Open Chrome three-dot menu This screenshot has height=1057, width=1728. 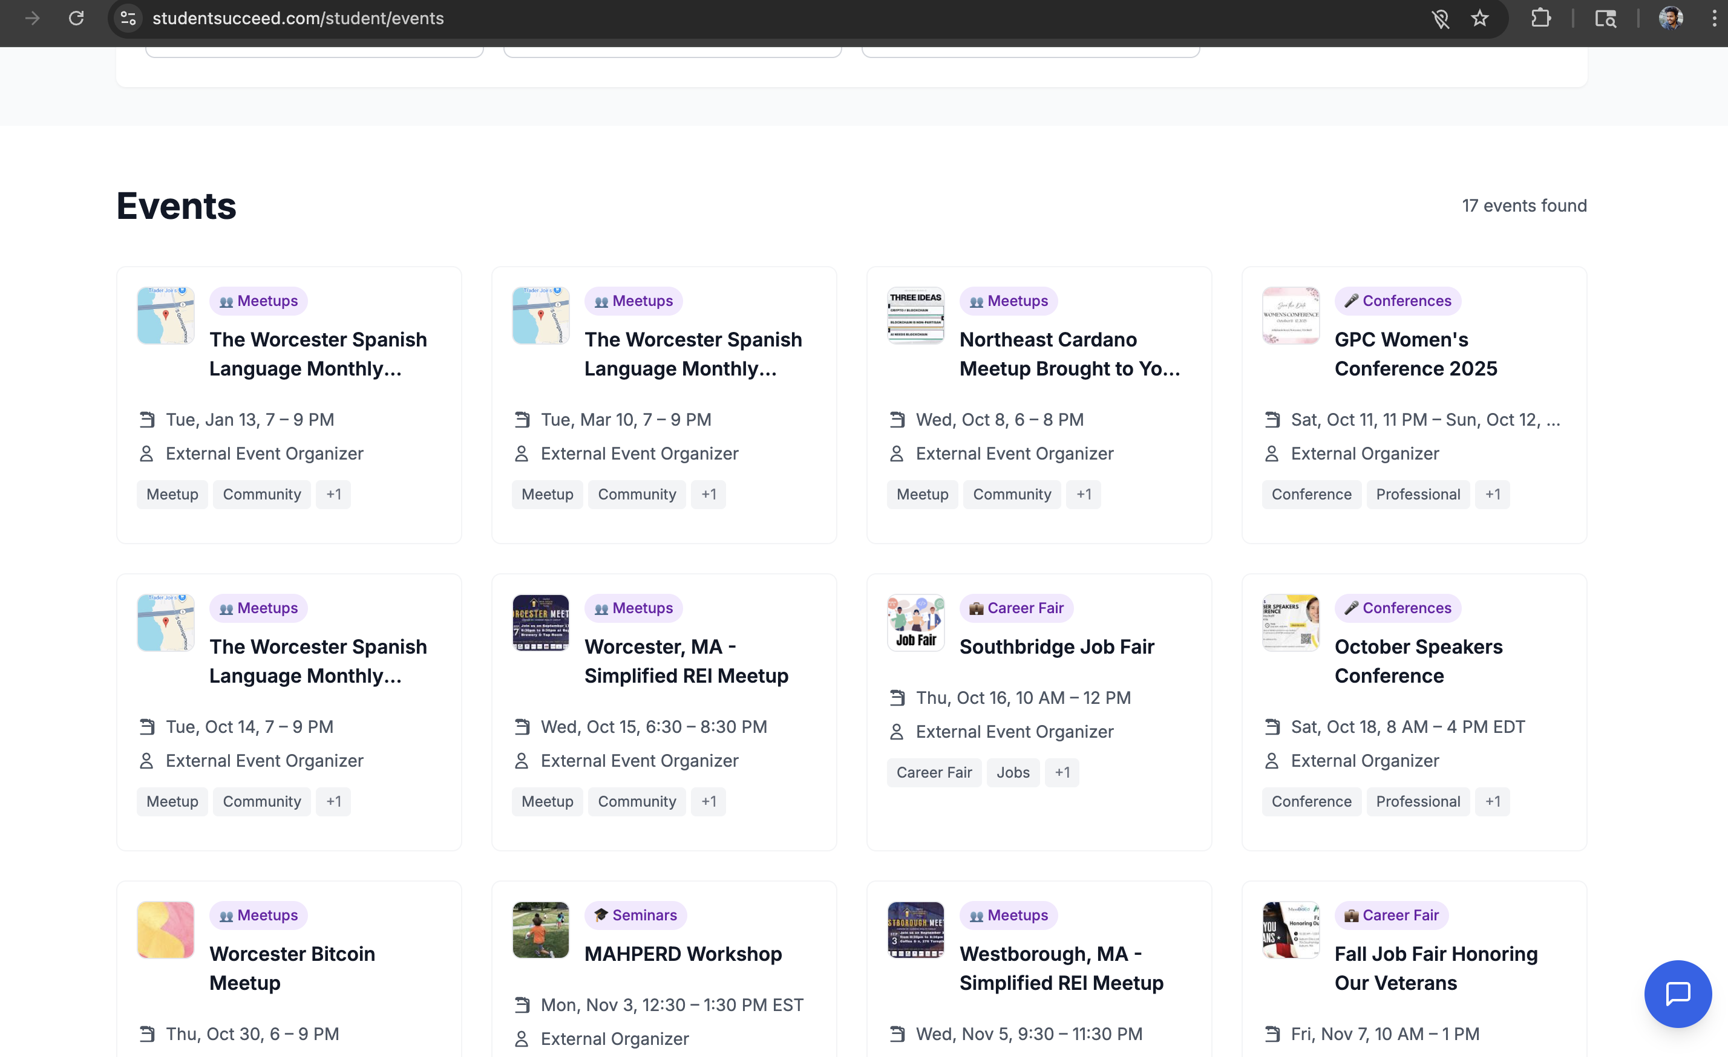(1714, 18)
